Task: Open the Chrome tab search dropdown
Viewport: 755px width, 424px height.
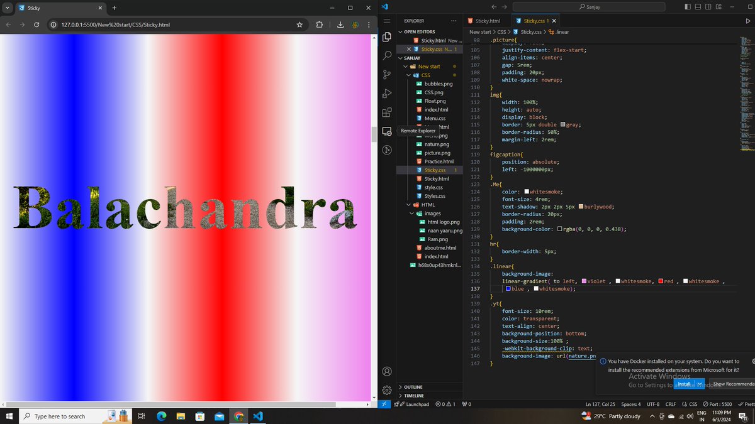Action: click(x=6, y=8)
